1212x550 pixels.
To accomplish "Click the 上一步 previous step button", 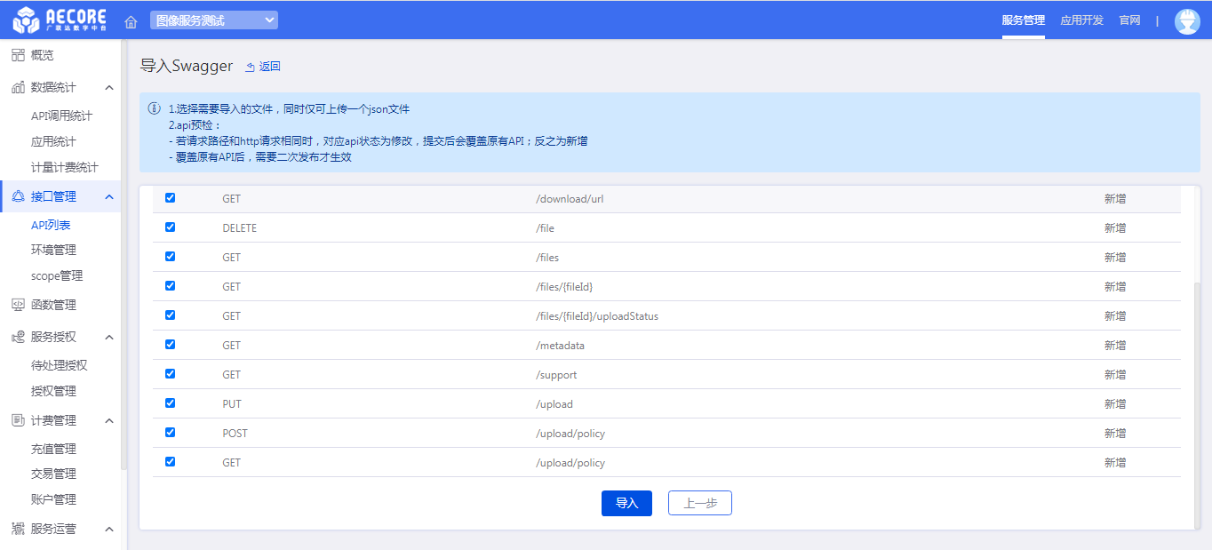I will (x=699, y=503).
